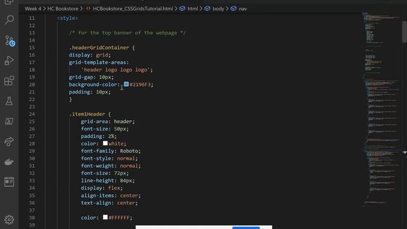Open the Live Share activity icon

(10, 141)
